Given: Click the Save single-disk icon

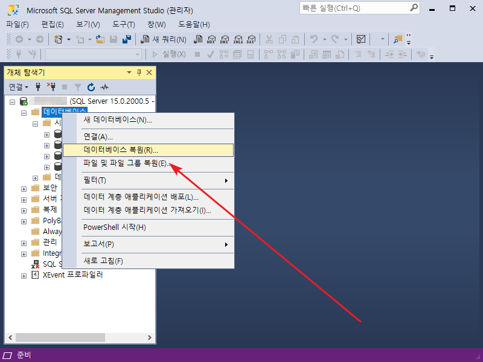Looking at the screenshot, I should [x=114, y=39].
